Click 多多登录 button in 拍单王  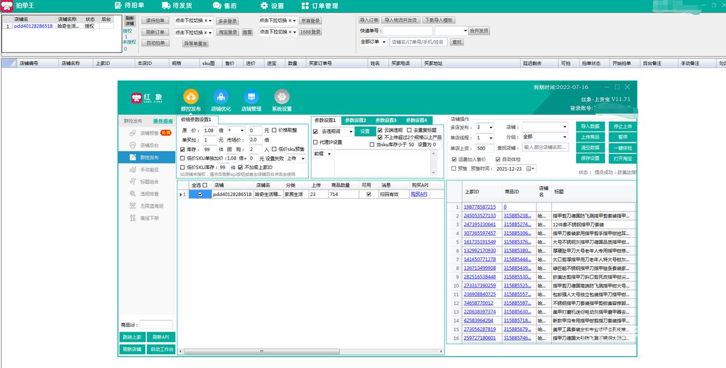pos(227,20)
